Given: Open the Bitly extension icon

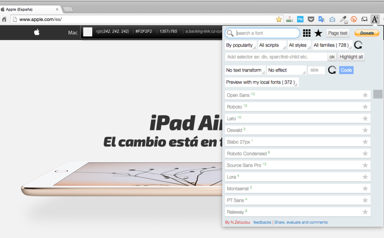Looking at the screenshot, I should point(354,19).
